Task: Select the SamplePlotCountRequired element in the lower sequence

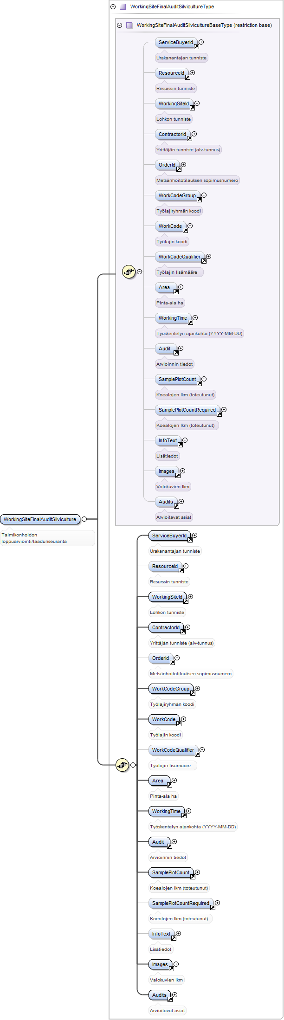Action: pos(181,904)
